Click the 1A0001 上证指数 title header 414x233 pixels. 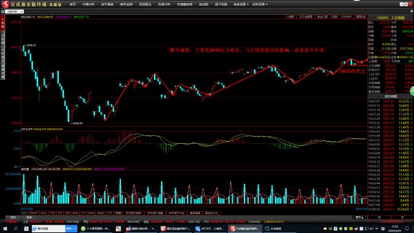[391, 17]
